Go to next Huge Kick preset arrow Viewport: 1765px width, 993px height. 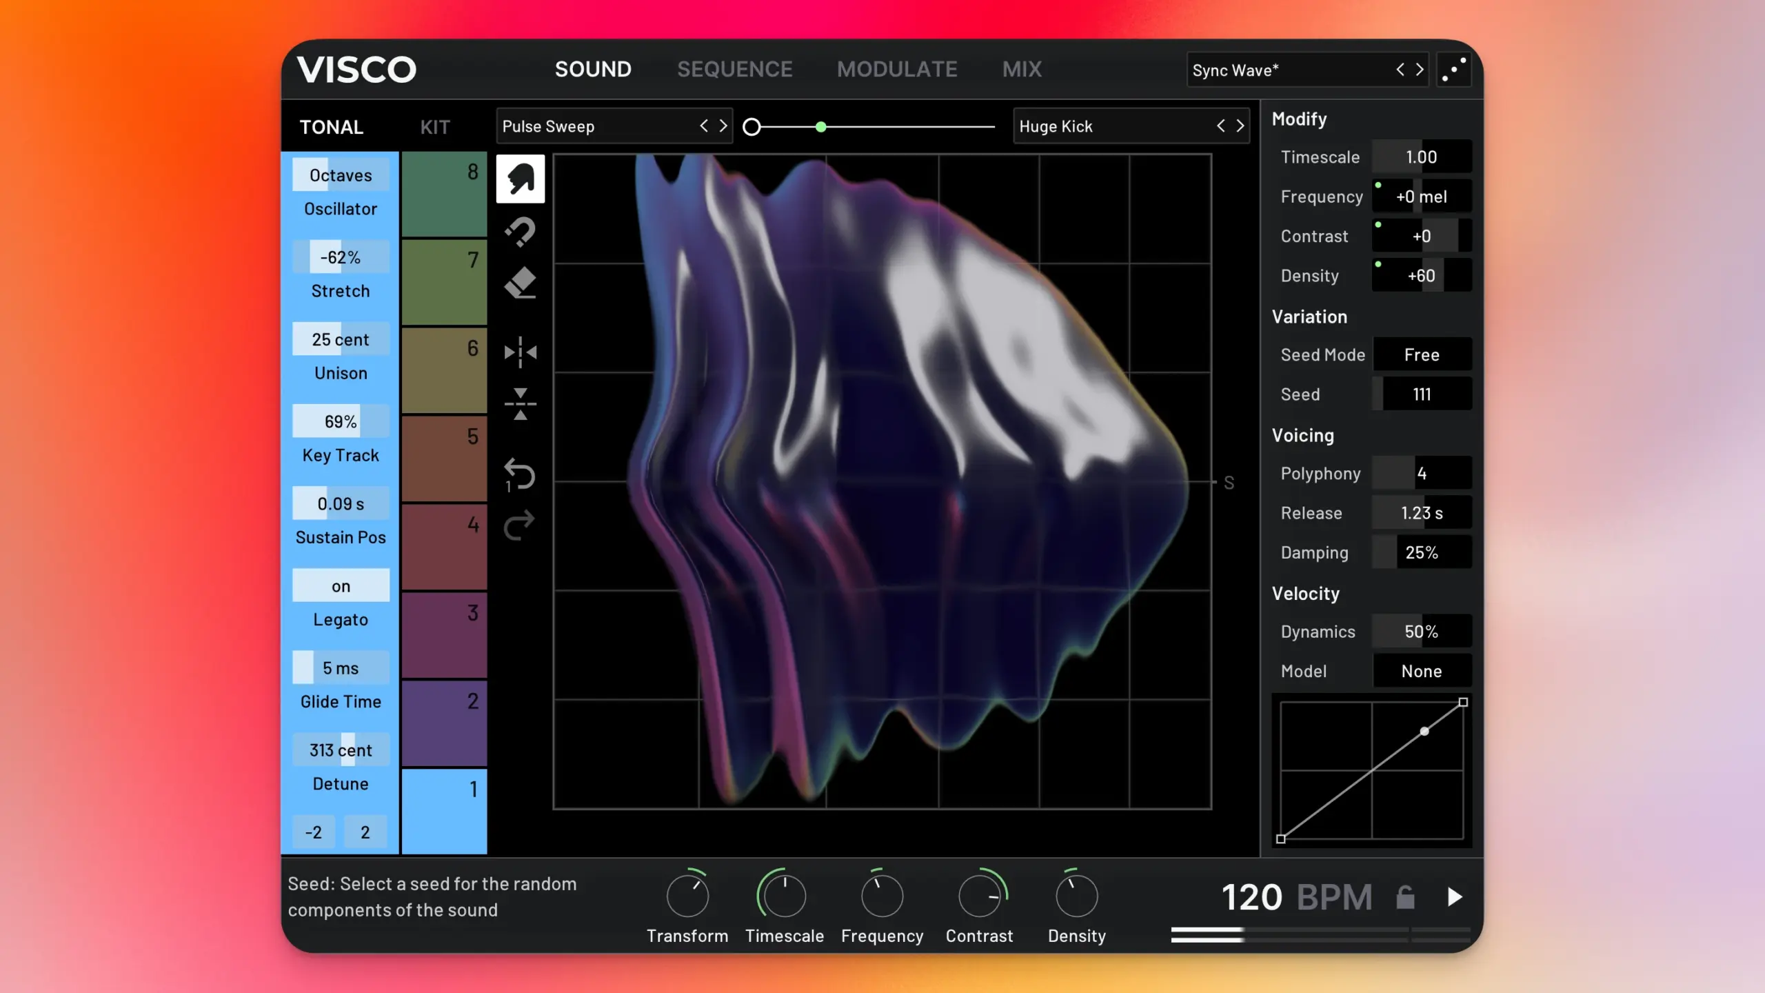pyautogui.click(x=1240, y=126)
